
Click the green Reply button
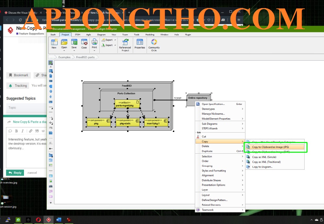point(15,173)
